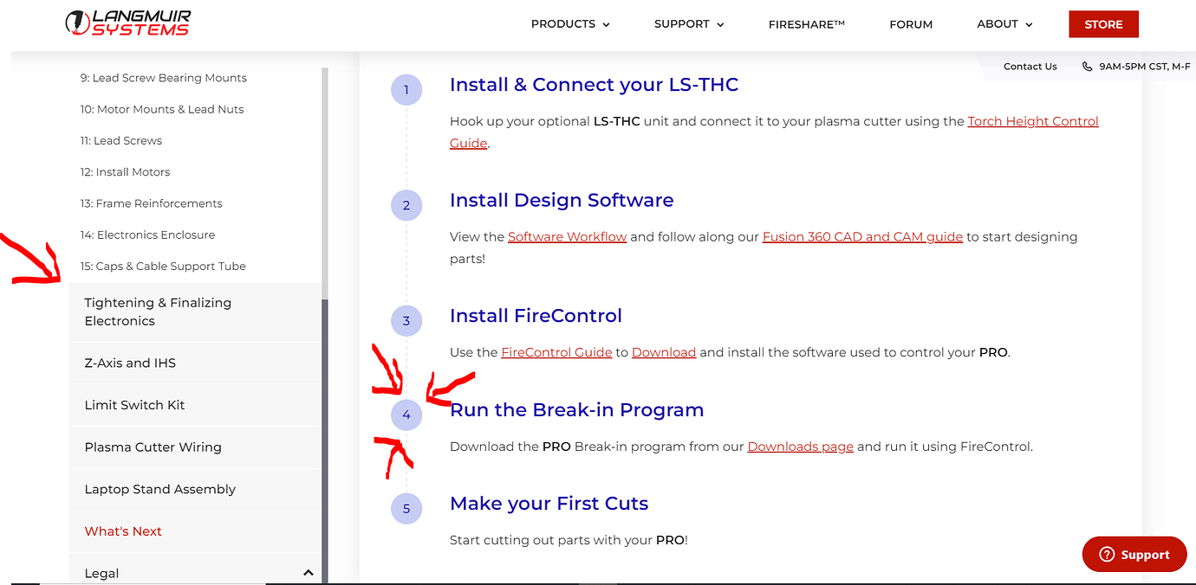
Task: Click step circle 5 for Make your First Cuts
Action: coord(406,508)
